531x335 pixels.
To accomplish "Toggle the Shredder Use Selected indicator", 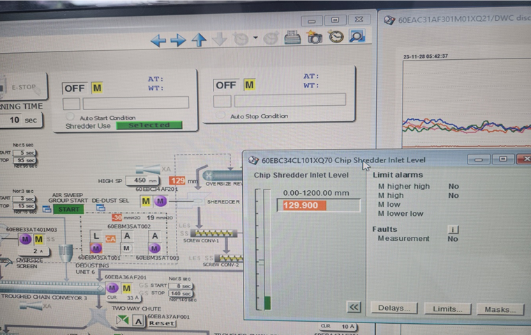I will pos(149,125).
